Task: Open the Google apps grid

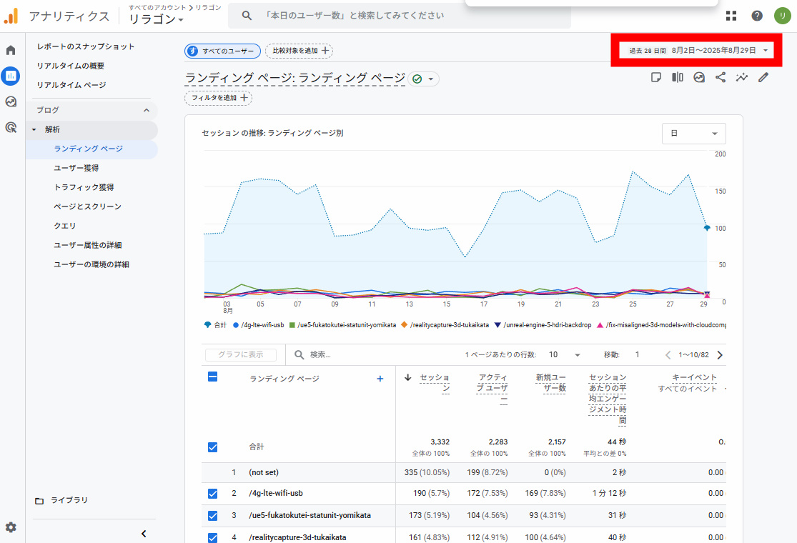Action: tap(731, 16)
